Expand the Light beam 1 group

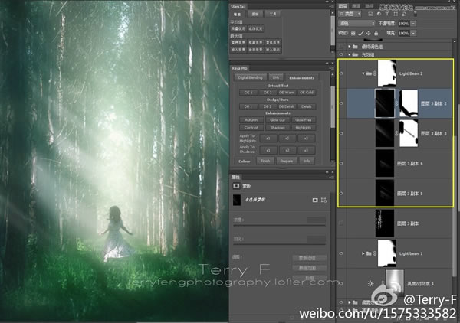[363, 253]
